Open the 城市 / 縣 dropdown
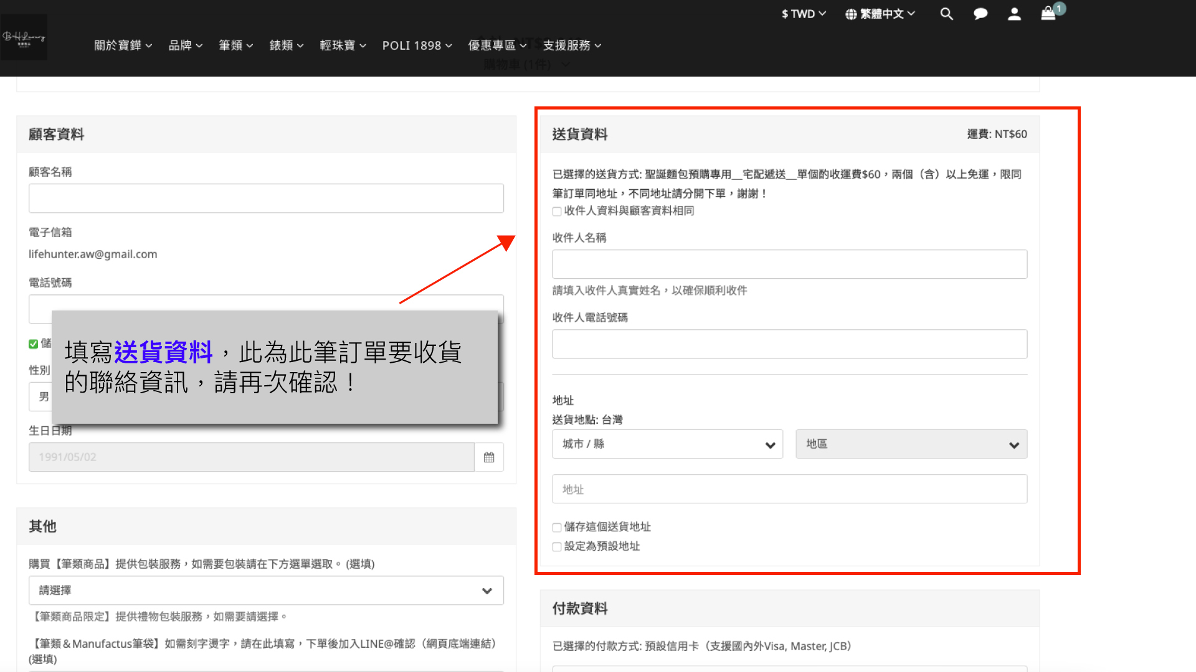Screen dimensions: 1196x672 point(667,444)
